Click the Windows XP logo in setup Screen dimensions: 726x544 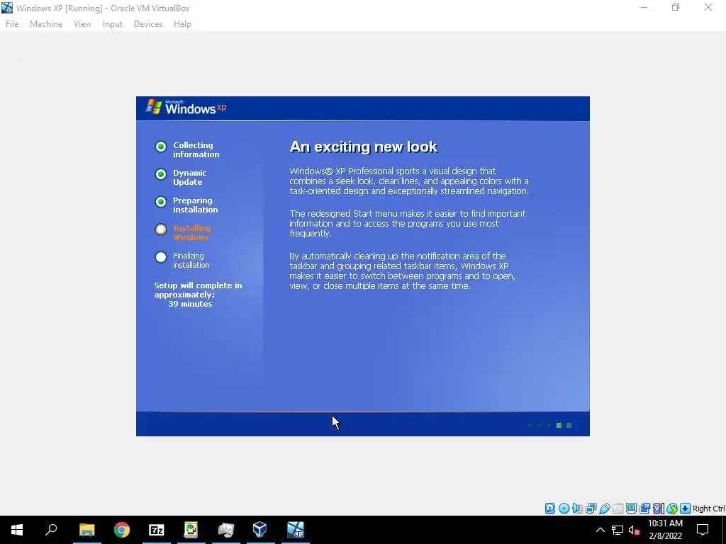186,108
